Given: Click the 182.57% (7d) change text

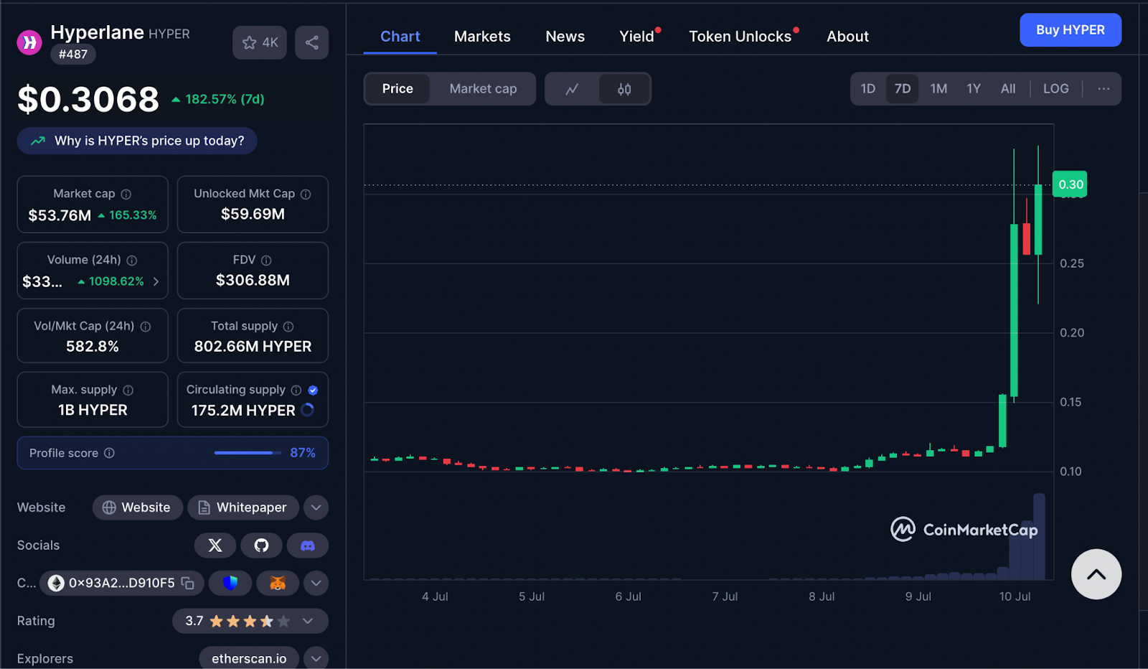Looking at the screenshot, I should pyautogui.click(x=225, y=99).
